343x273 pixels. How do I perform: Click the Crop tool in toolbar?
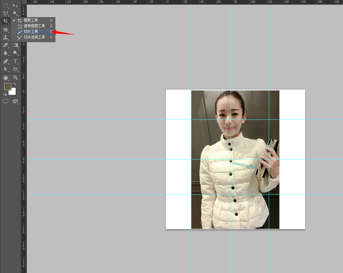point(5,21)
